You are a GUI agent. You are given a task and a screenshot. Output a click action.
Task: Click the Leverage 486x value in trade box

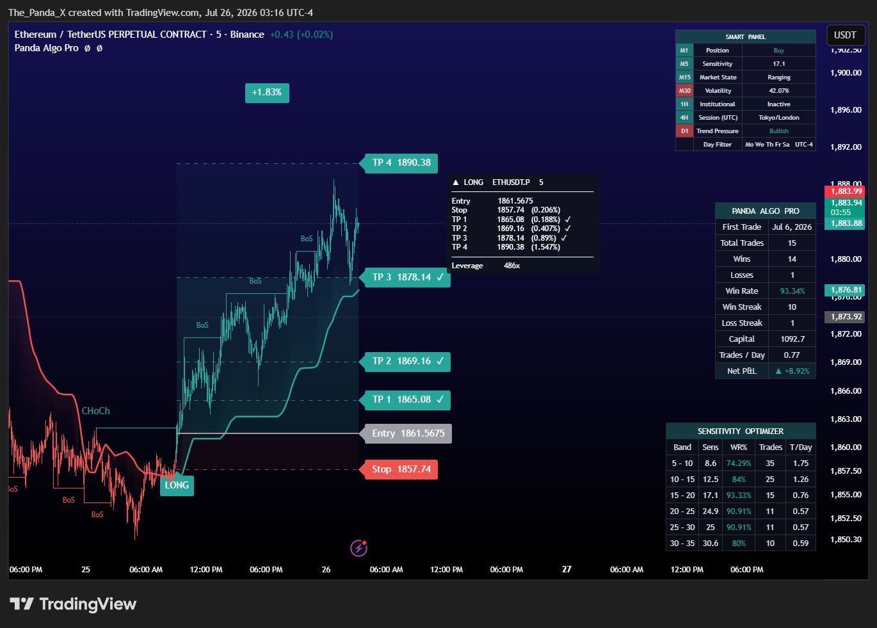pos(511,266)
